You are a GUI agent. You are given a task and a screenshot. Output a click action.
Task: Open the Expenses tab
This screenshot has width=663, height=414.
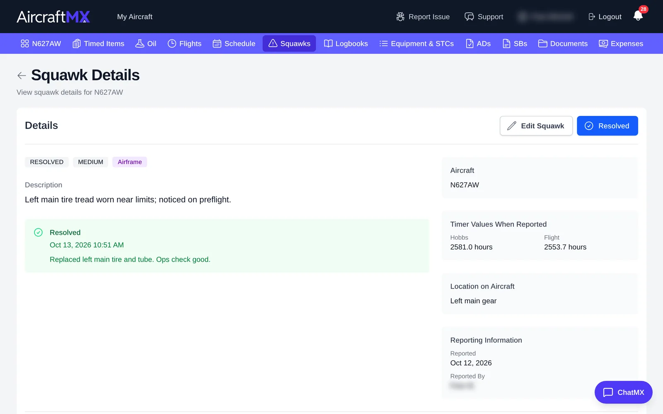coord(621,43)
